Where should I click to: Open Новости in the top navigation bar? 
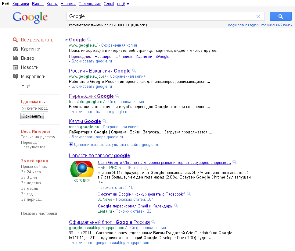[68, 4]
